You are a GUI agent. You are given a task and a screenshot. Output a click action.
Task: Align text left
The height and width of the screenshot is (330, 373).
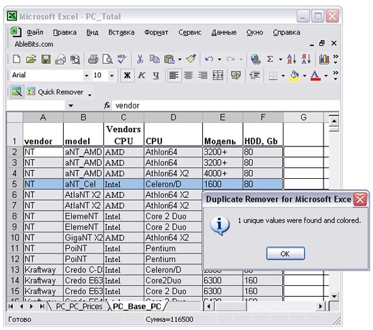click(174, 76)
